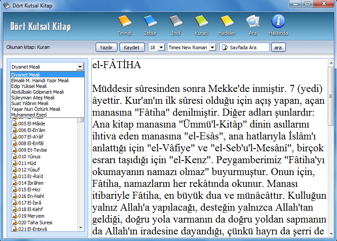Viewport: 337px width, 241px height.
Task: Open sure 018 El-Kehf
Action: [30, 209]
